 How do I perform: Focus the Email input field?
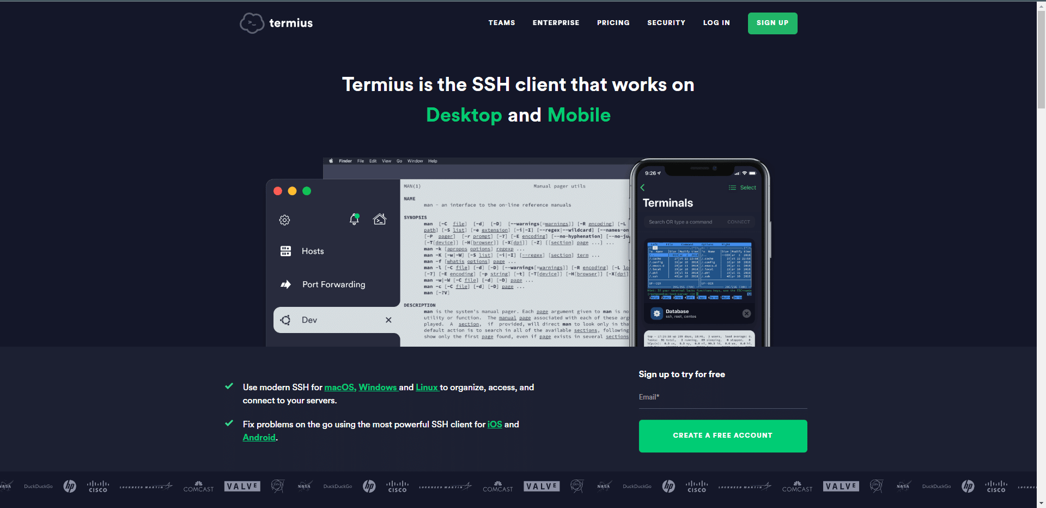coord(723,398)
